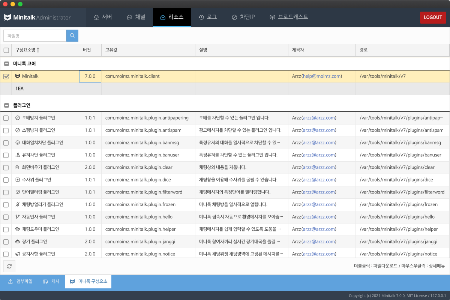Click the LOGOUT button
The image size is (450, 300).
[433, 18]
